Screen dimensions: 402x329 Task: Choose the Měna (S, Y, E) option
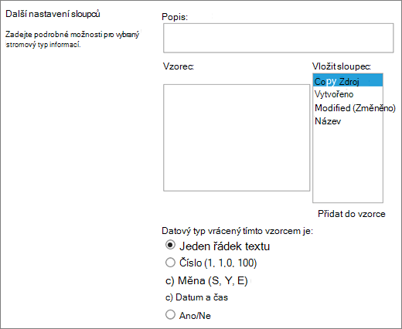(x=206, y=280)
